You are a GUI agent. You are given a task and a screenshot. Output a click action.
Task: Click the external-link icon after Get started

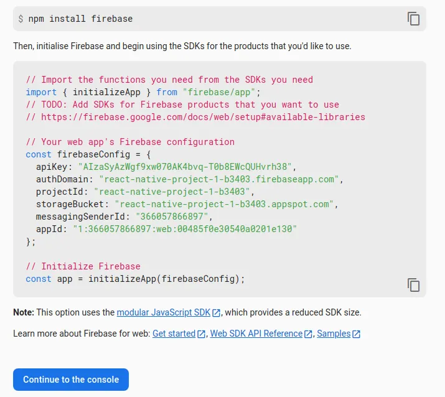[201, 334]
